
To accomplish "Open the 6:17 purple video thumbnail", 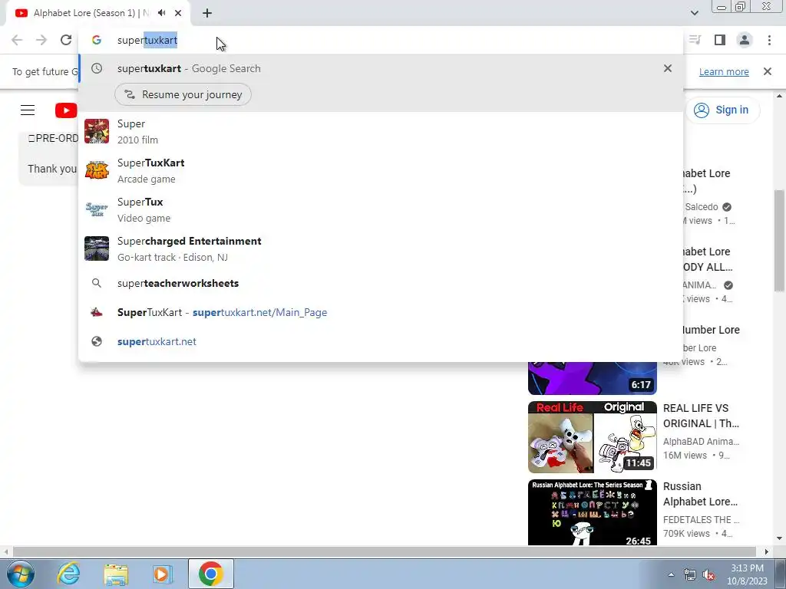I will tap(593, 378).
